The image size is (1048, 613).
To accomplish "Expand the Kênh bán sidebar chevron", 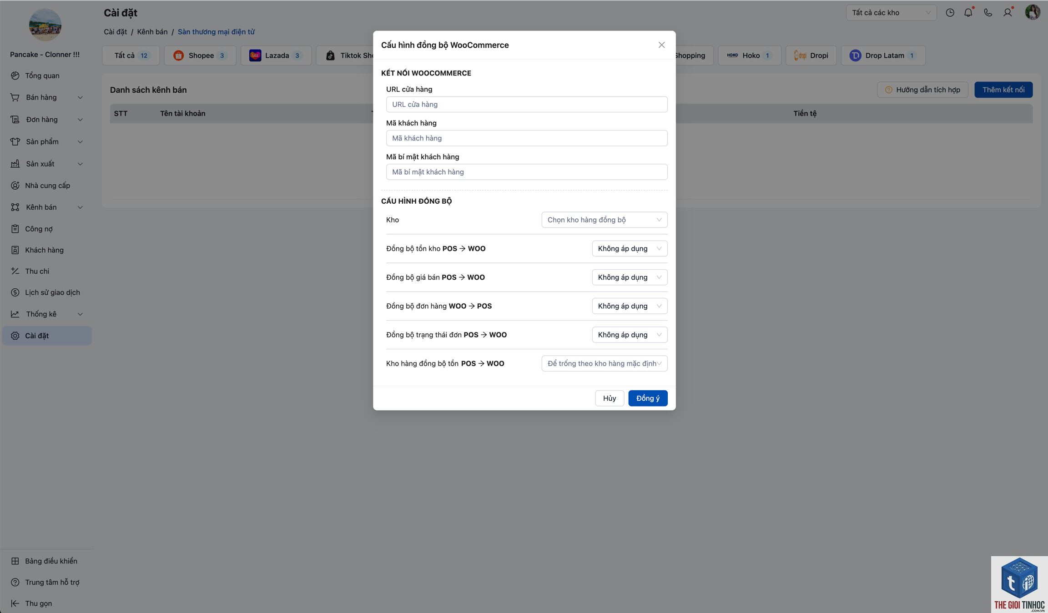I will click(x=80, y=207).
